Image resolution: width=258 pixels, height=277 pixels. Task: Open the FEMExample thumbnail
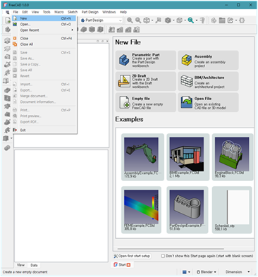point(141,210)
